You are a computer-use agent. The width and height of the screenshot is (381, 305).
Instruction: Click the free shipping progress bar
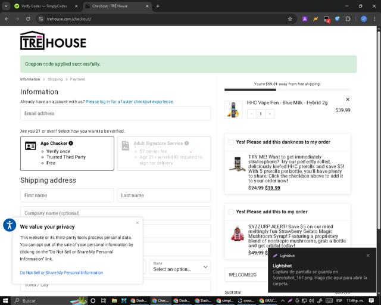click(x=288, y=90)
